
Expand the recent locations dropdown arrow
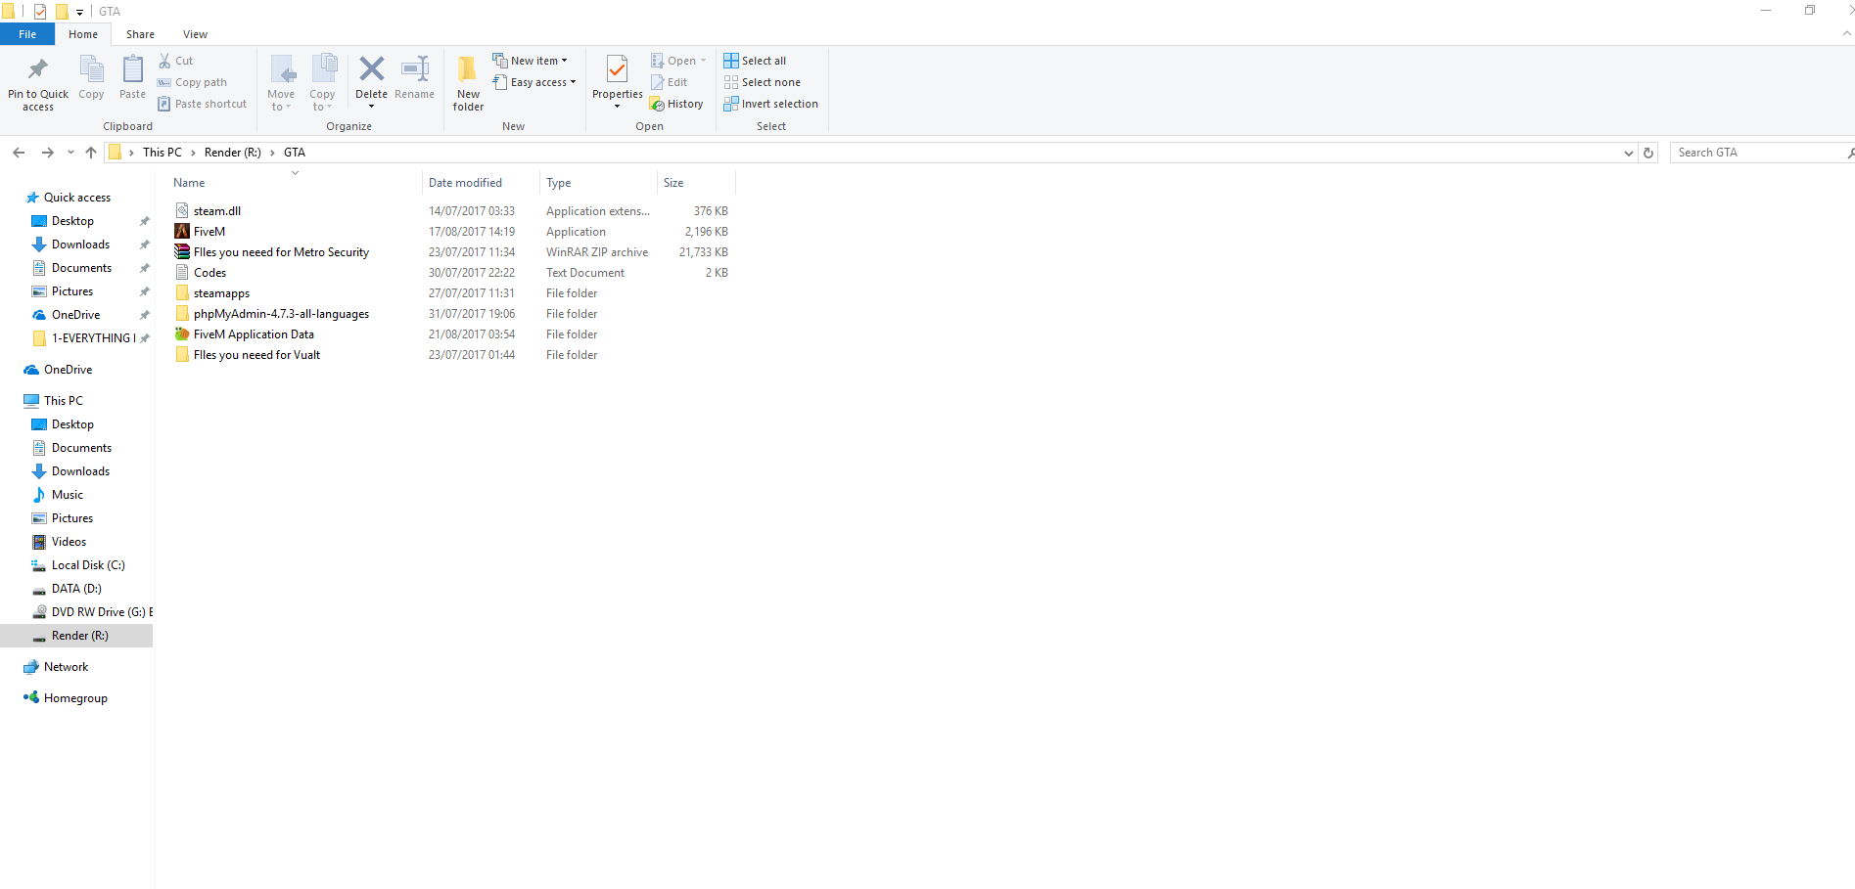pos(70,153)
